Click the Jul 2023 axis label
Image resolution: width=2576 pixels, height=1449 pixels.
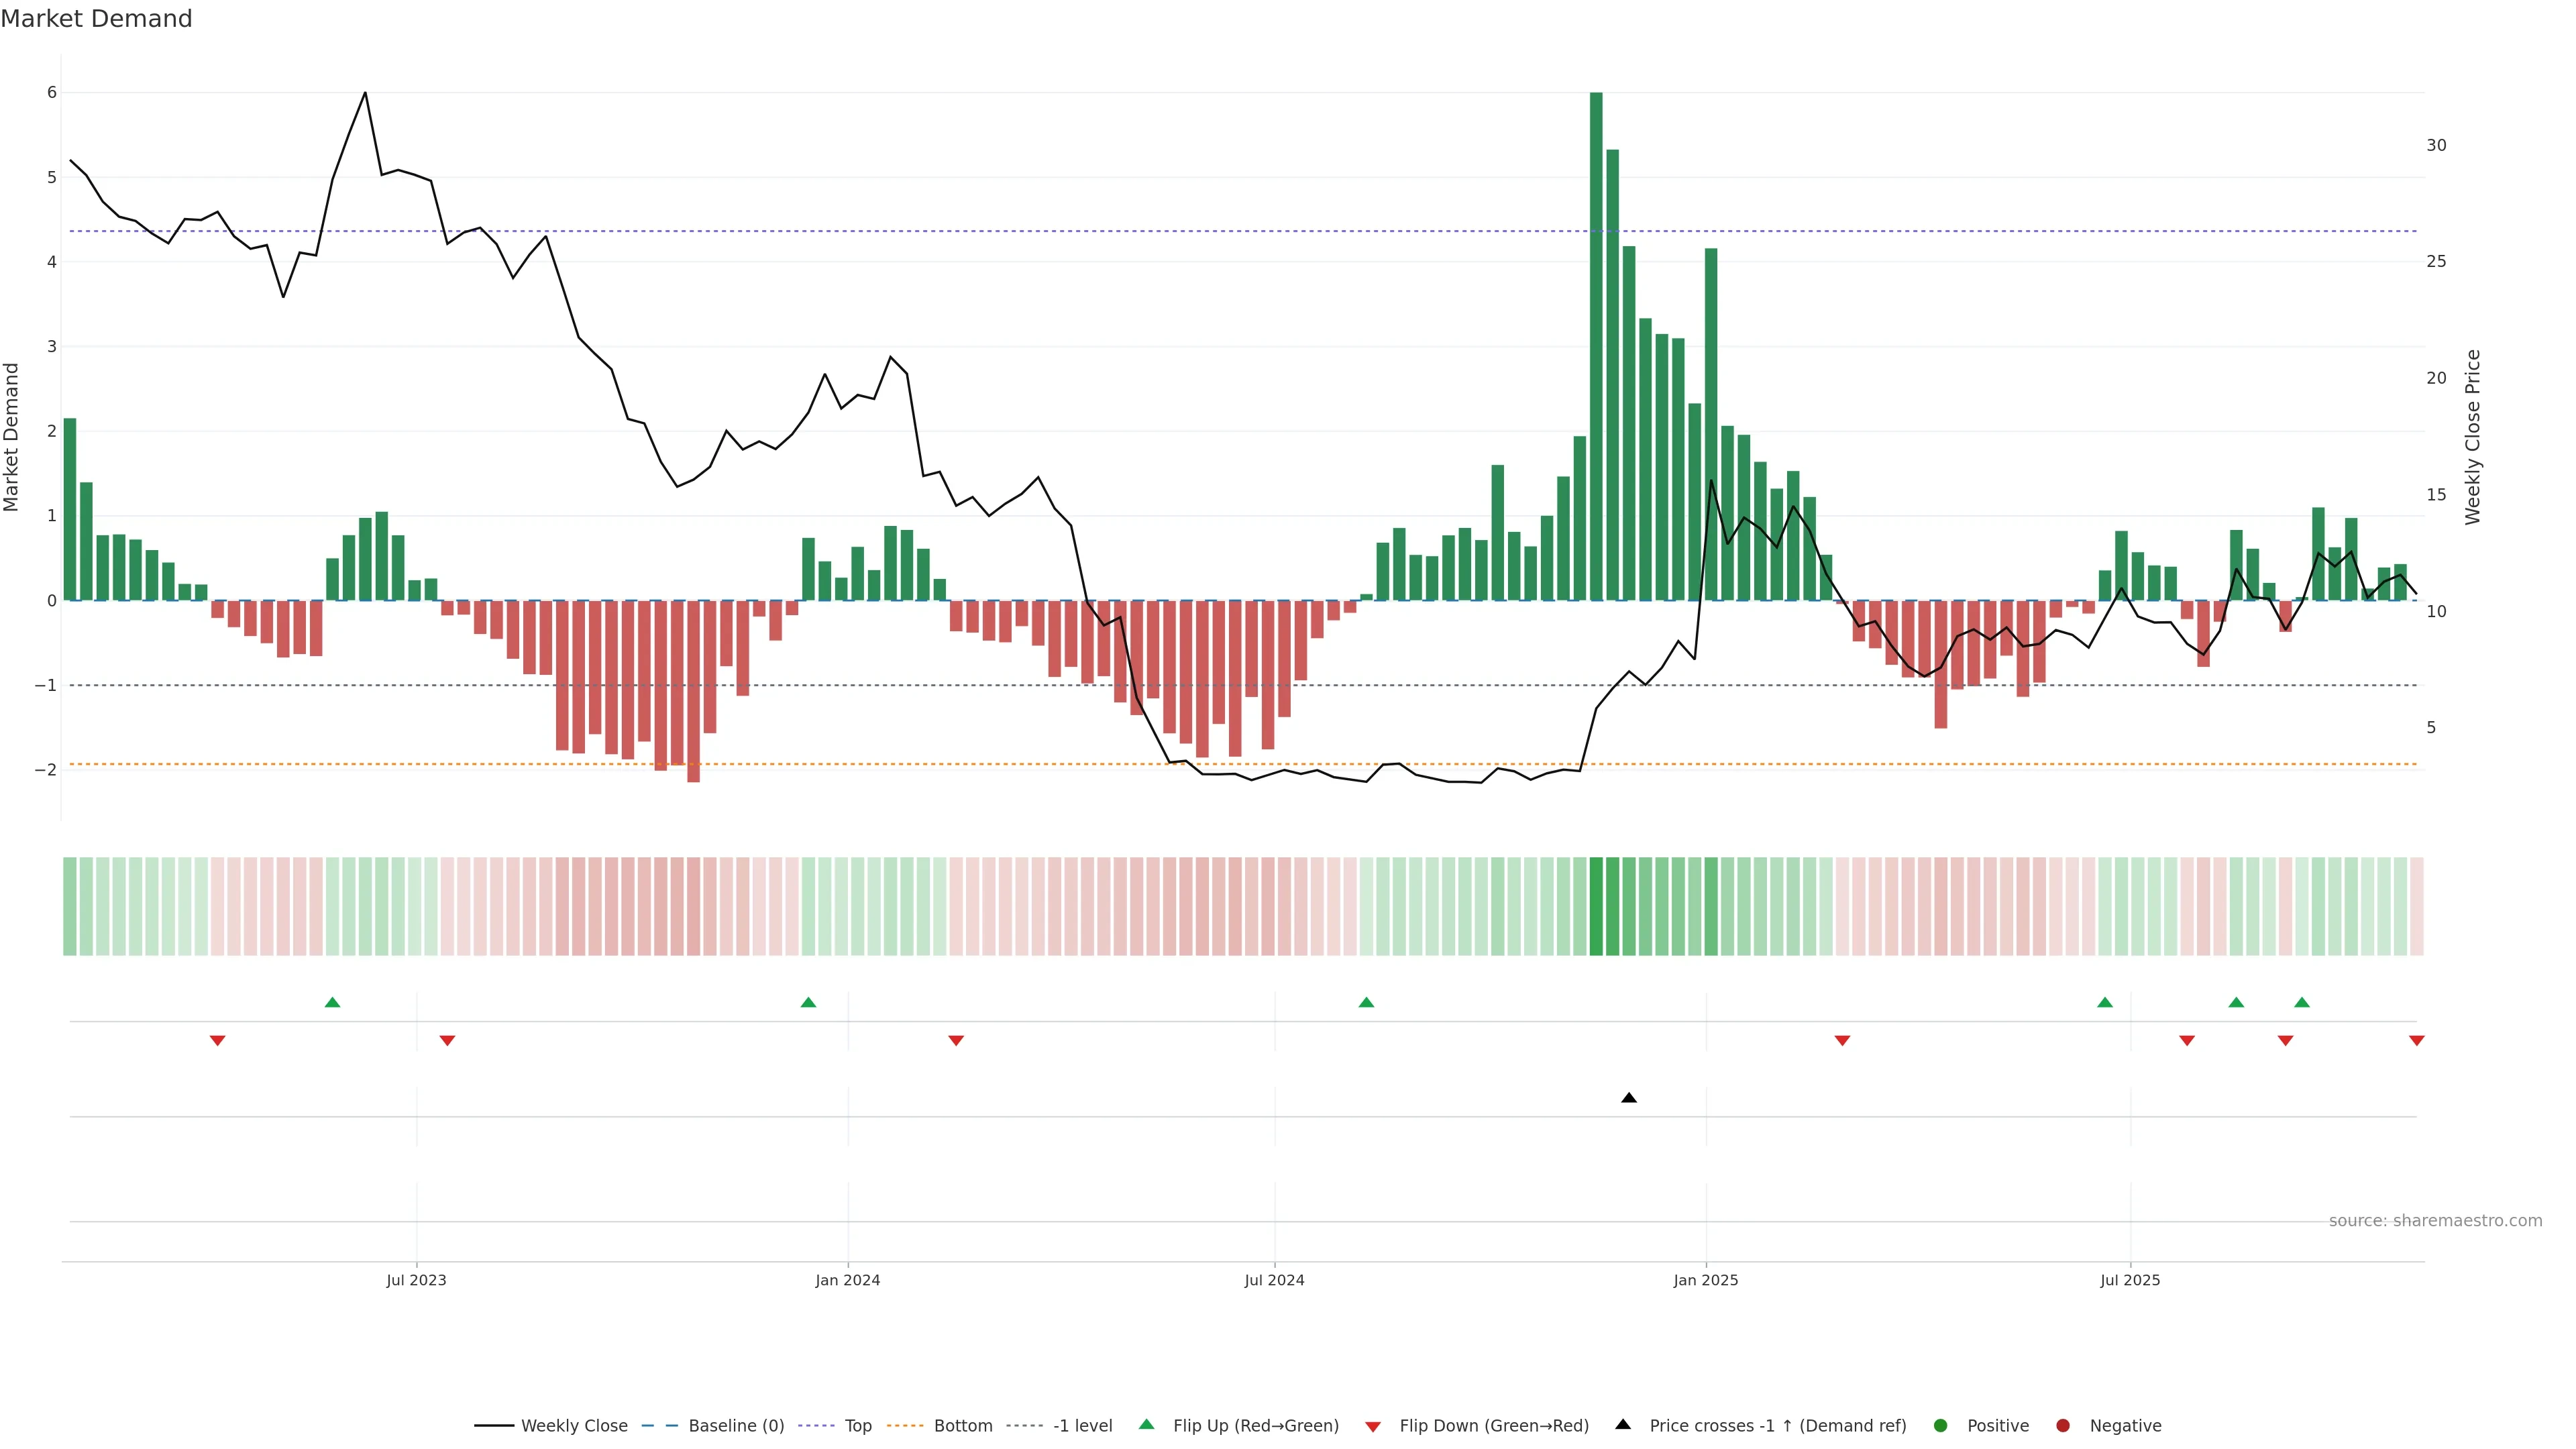[416, 1280]
